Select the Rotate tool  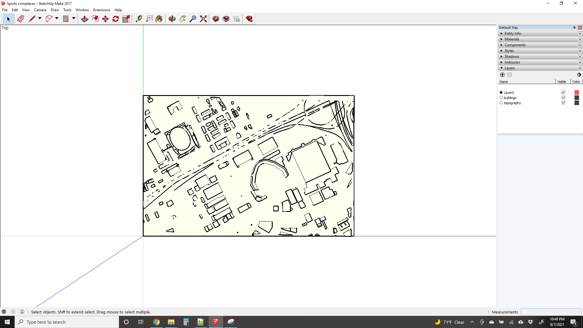pos(116,19)
